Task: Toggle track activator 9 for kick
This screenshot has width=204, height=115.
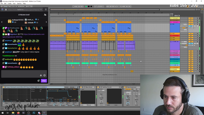Action: tap(191, 34)
